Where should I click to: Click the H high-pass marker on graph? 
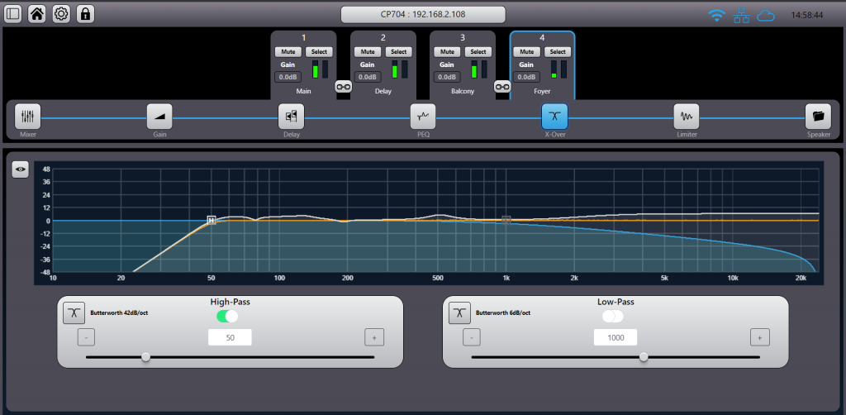pos(211,220)
